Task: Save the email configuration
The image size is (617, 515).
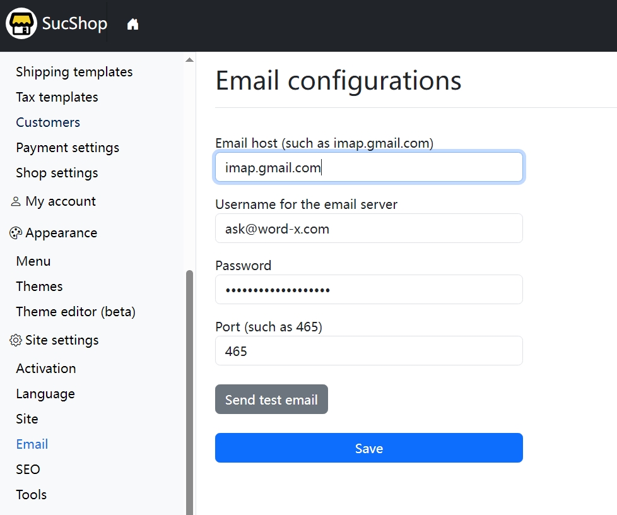Action: (x=368, y=448)
